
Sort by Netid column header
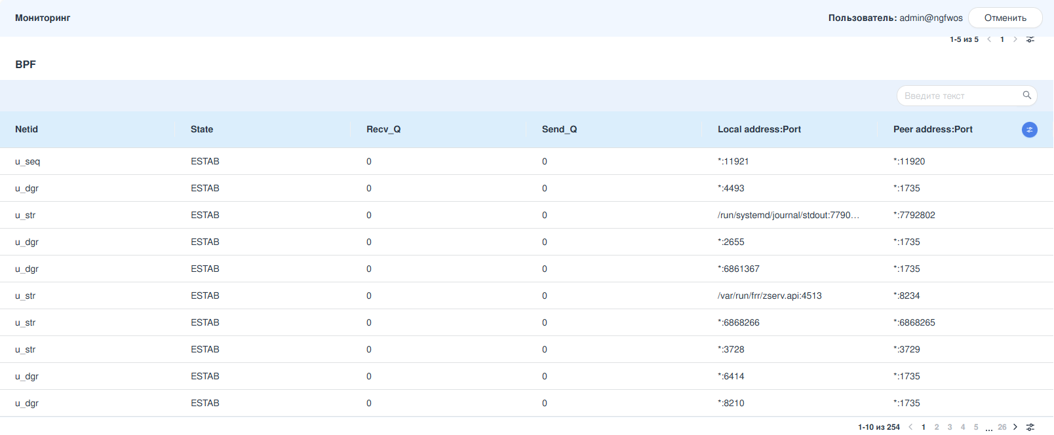27,129
